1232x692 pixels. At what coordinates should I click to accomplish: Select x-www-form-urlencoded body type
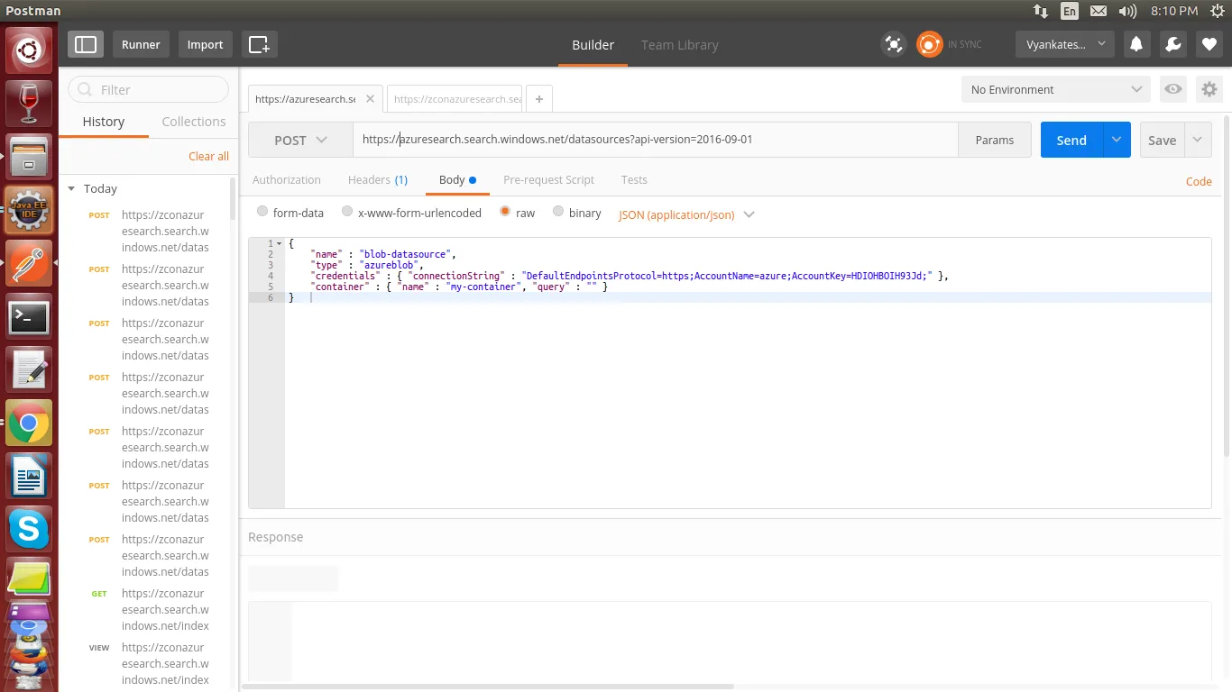click(347, 212)
